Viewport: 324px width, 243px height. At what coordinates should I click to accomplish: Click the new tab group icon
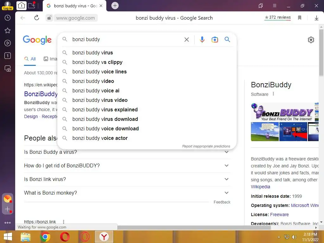(32, 5)
